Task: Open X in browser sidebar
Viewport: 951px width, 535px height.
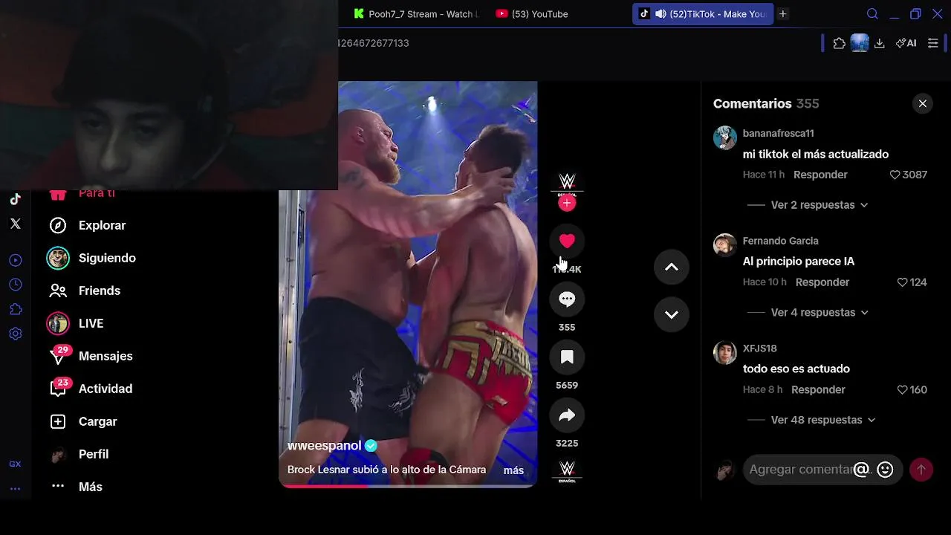Action: [15, 224]
